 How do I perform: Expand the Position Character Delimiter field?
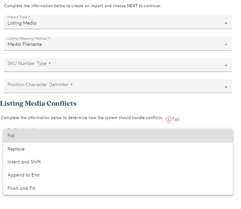pos(116,86)
